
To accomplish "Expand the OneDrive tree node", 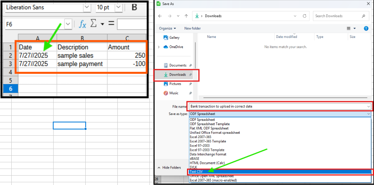I will pos(159,47).
